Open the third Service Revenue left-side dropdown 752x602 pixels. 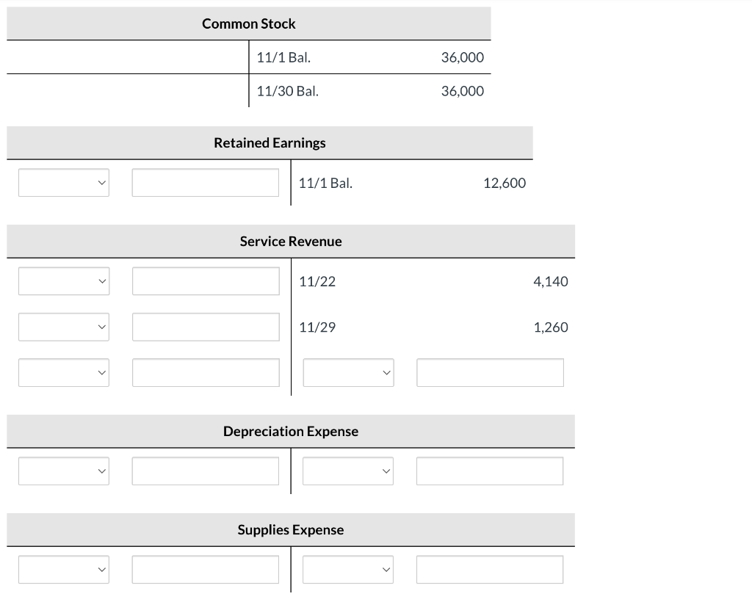click(x=63, y=372)
